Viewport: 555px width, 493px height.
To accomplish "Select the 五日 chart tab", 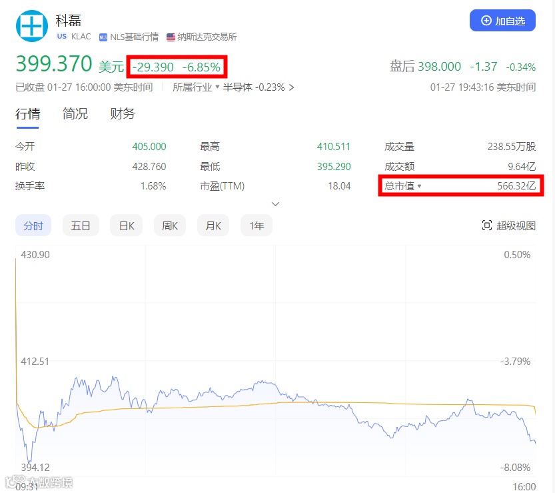I will 81,225.
